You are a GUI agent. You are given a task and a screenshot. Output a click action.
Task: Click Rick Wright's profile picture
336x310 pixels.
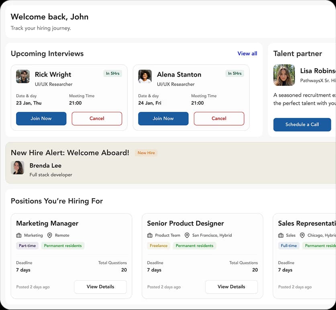pos(23,76)
